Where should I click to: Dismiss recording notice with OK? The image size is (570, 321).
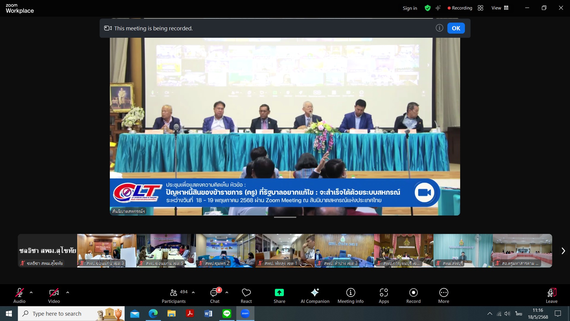pos(456,28)
